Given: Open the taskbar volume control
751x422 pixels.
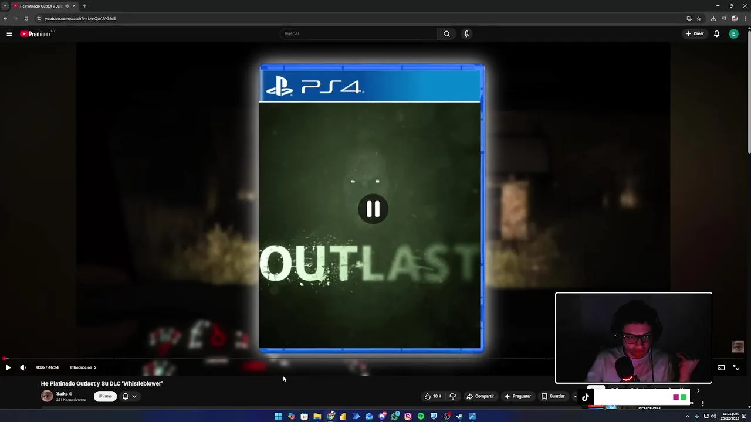Looking at the screenshot, I should (713, 416).
